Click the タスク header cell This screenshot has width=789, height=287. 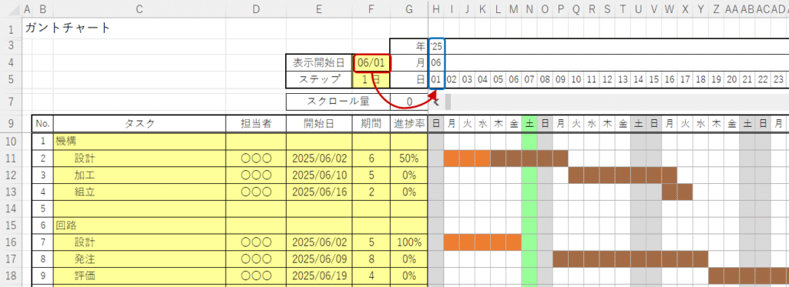[x=139, y=124]
